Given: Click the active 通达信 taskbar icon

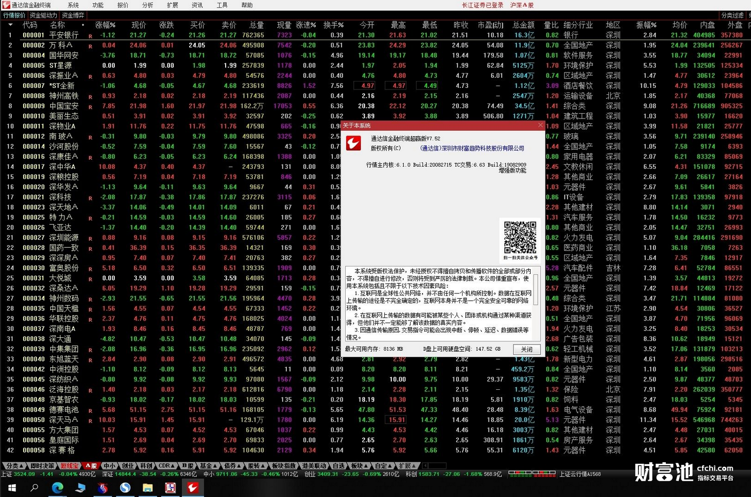Looking at the screenshot, I should point(192,487).
